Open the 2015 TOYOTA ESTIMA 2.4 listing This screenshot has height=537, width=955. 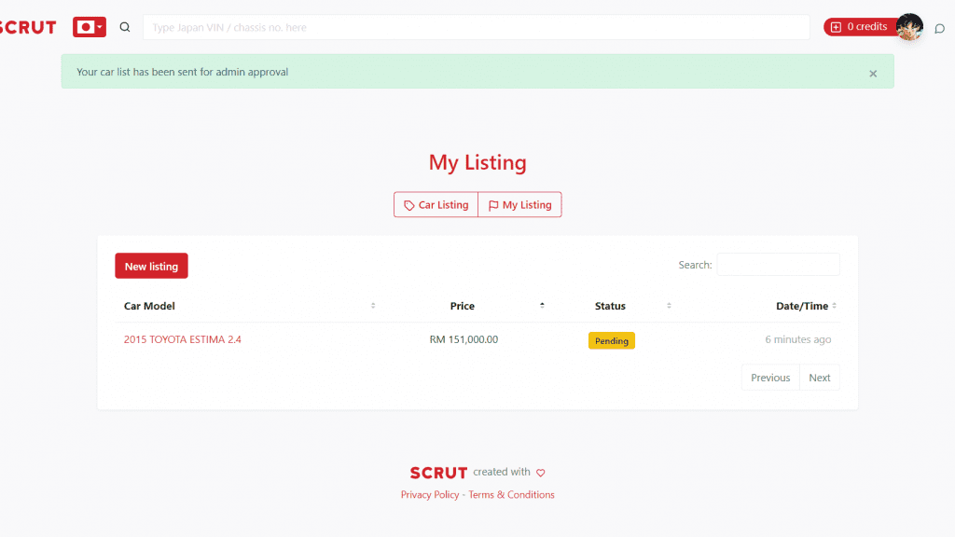(183, 339)
